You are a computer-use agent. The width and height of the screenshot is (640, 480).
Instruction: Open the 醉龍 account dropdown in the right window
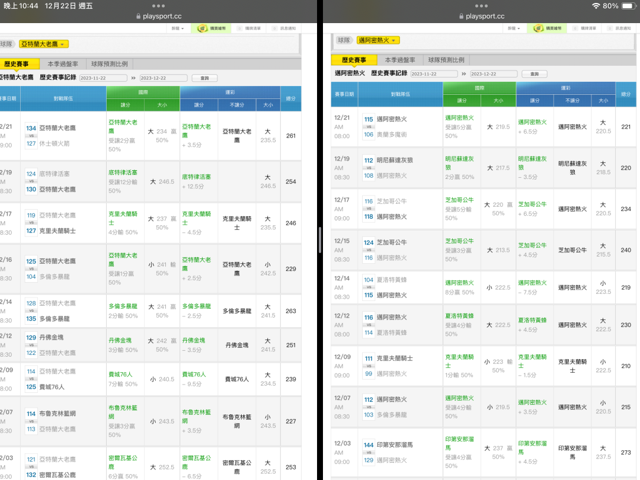(x=514, y=28)
